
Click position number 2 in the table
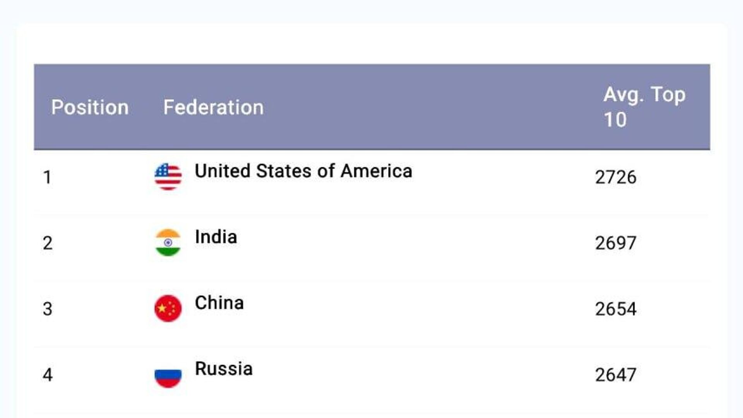click(x=47, y=243)
